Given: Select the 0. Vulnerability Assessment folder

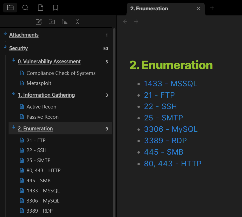Looking at the screenshot, I should click(x=49, y=61).
